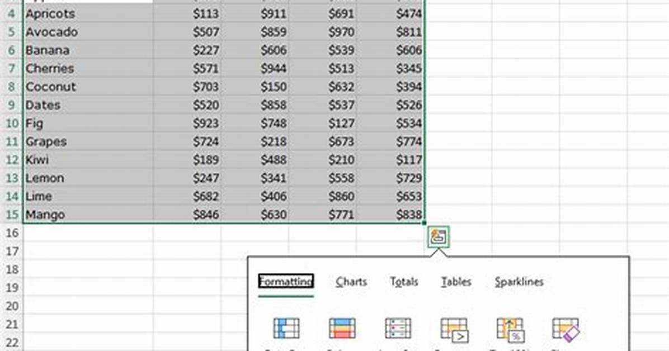Viewport: 669px width, 351px height.
Task: Select row 4 header
Action: click(x=12, y=13)
